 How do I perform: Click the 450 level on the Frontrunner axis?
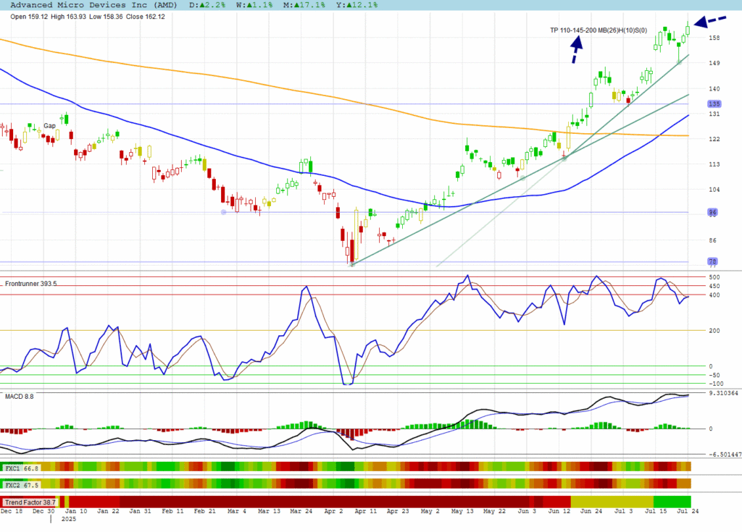[x=714, y=286]
